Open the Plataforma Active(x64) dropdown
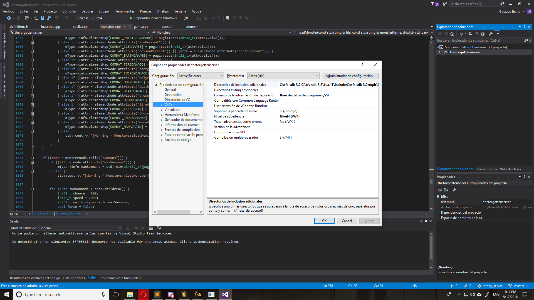The height and width of the screenshot is (300, 534). tap(283, 76)
